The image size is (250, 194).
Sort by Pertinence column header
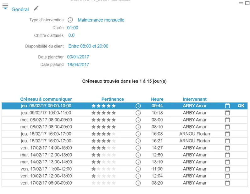coord(113,99)
